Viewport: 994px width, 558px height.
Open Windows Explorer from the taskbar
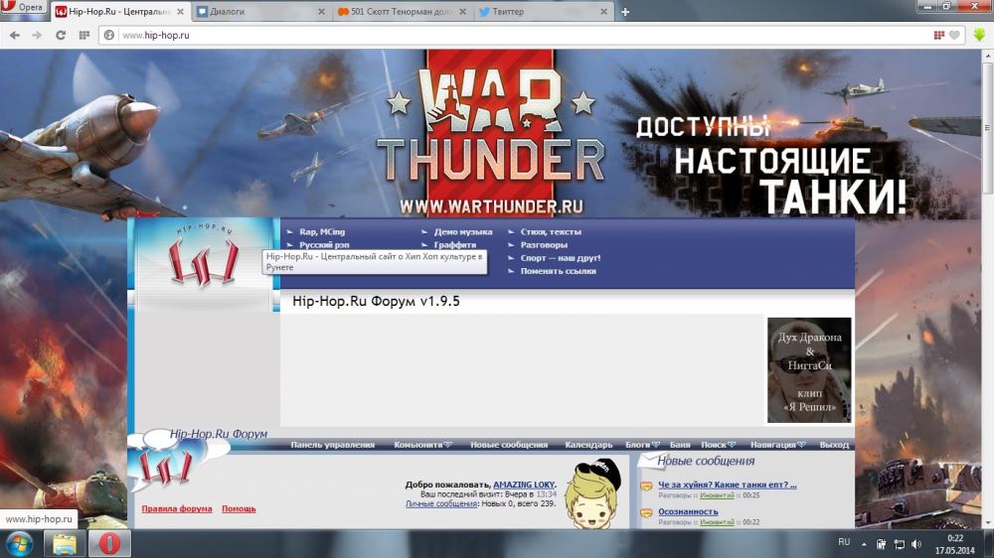64,544
